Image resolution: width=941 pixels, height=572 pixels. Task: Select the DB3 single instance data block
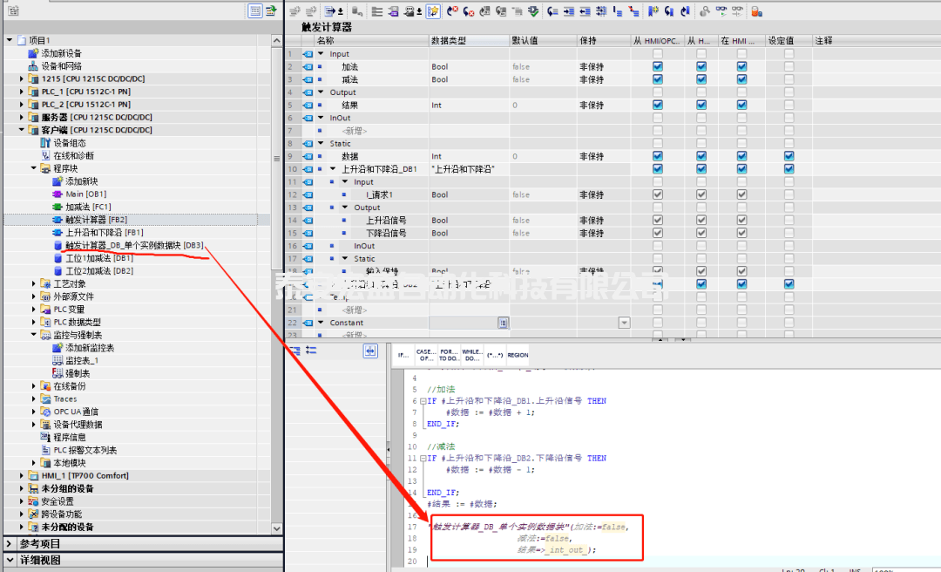pyautogui.click(x=133, y=246)
